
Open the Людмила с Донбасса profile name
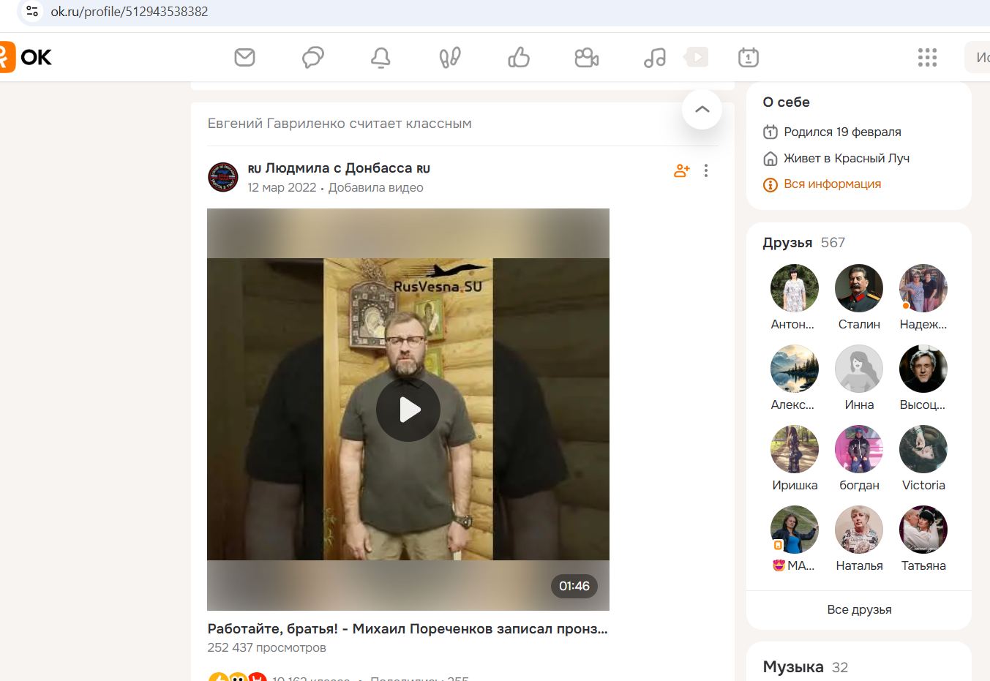click(x=339, y=168)
